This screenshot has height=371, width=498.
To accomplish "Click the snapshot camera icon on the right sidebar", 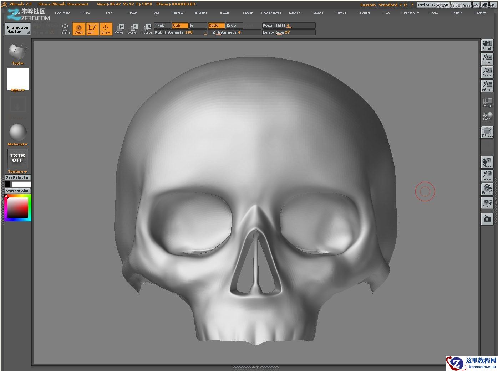I will (x=487, y=219).
